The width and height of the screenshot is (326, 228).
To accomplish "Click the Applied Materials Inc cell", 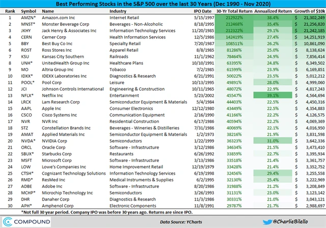I will 63,135.
